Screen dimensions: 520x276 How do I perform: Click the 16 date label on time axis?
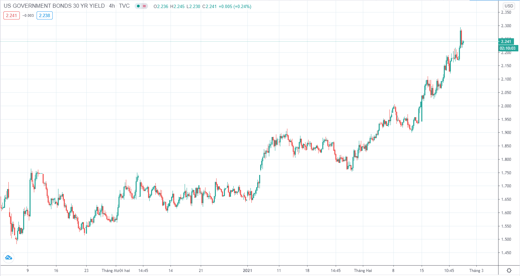pyautogui.click(x=56, y=271)
